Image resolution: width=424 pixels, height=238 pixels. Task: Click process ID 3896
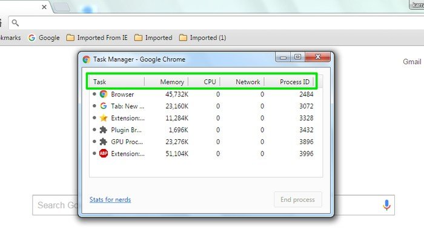tap(306, 142)
